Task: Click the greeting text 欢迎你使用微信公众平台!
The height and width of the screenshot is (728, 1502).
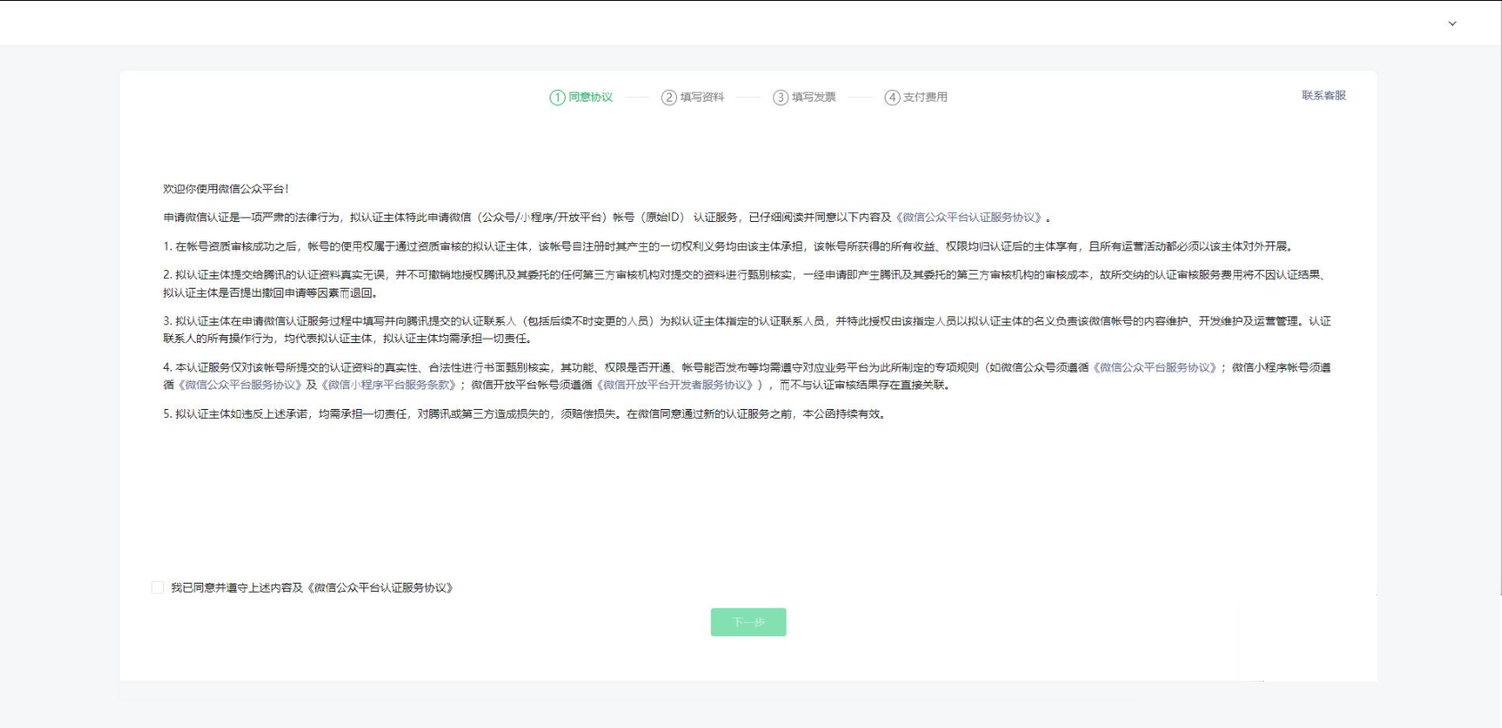Action: (x=226, y=189)
